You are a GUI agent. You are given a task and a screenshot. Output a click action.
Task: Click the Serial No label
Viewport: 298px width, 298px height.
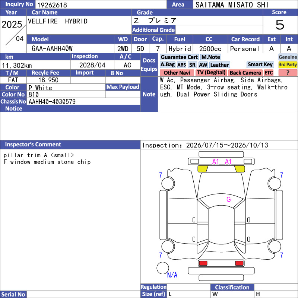pyautogui.click(x=13, y=294)
